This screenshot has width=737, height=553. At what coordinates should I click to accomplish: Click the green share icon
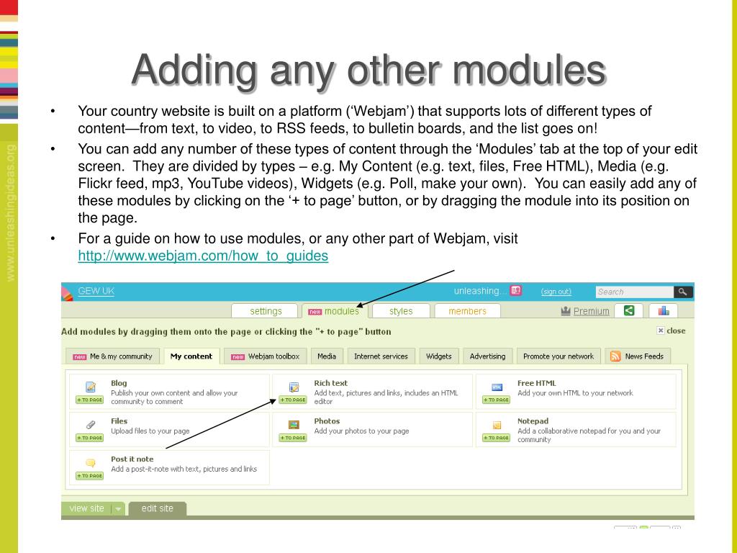(629, 310)
